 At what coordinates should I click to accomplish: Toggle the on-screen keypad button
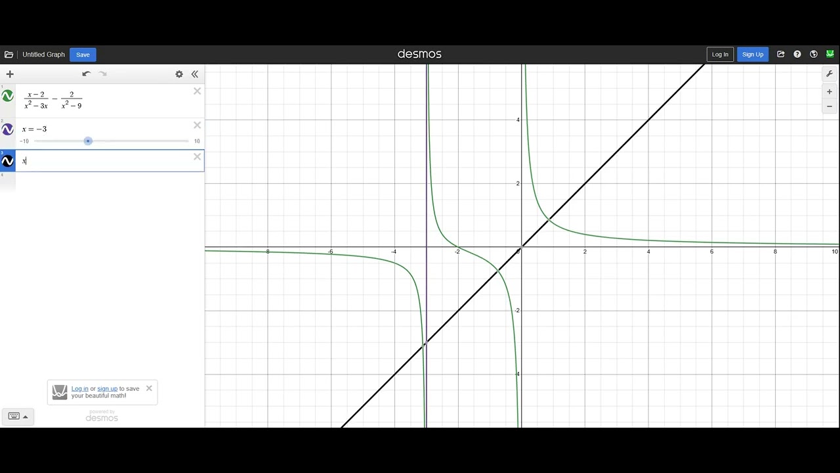pos(14,416)
